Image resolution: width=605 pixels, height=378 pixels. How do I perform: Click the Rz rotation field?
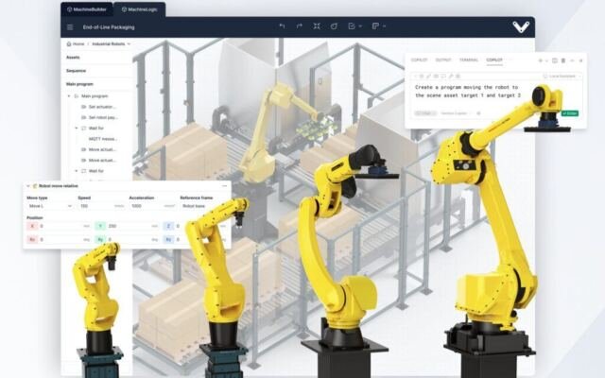(195, 239)
